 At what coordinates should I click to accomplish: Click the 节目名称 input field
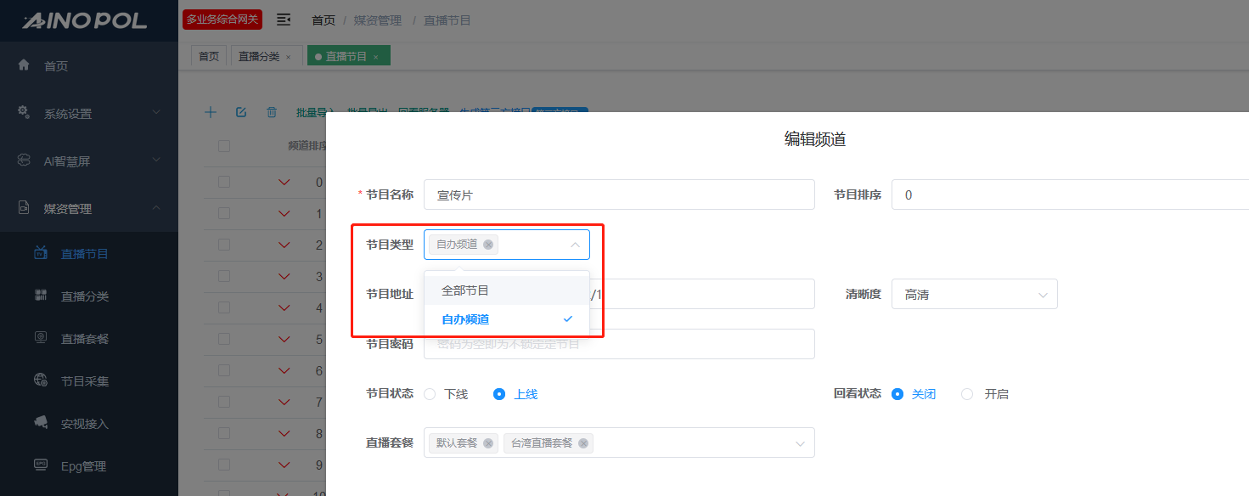pyautogui.click(x=619, y=194)
